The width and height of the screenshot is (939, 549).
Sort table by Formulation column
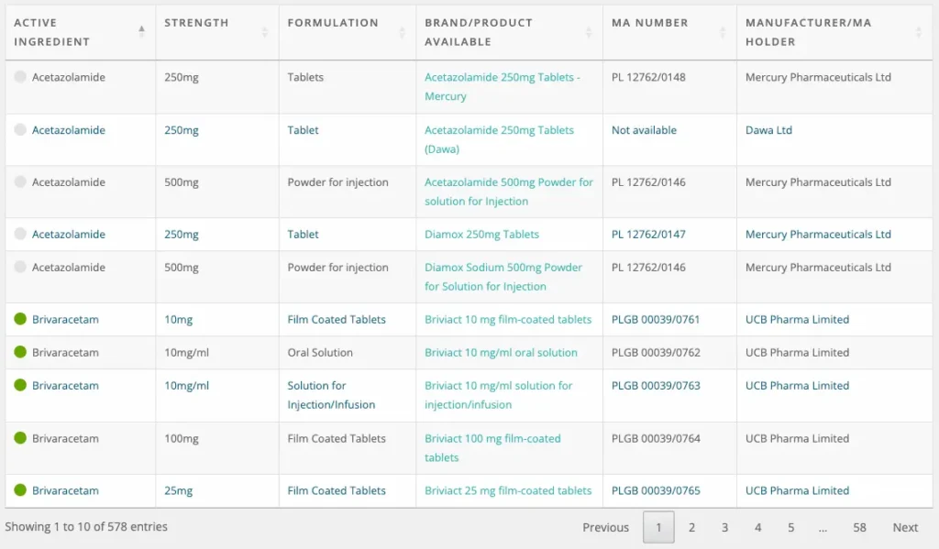[402, 32]
